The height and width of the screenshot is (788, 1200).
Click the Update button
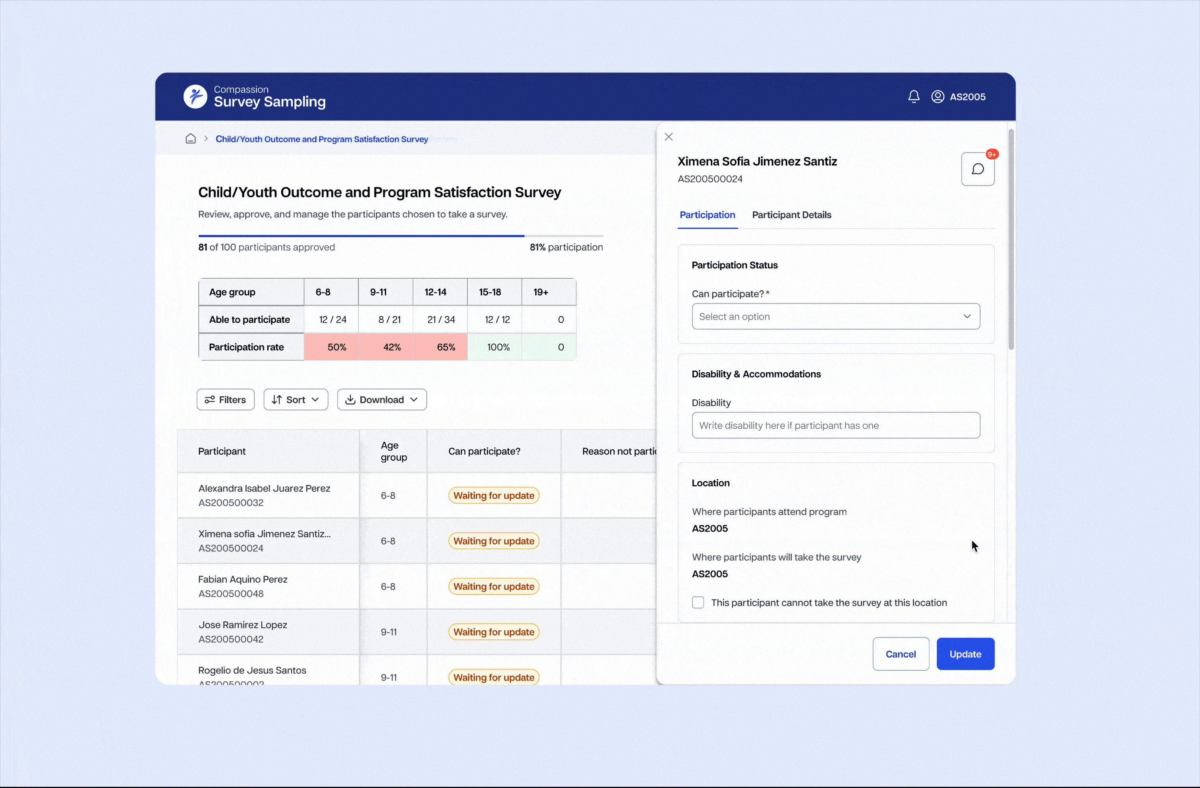(x=965, y=654)
